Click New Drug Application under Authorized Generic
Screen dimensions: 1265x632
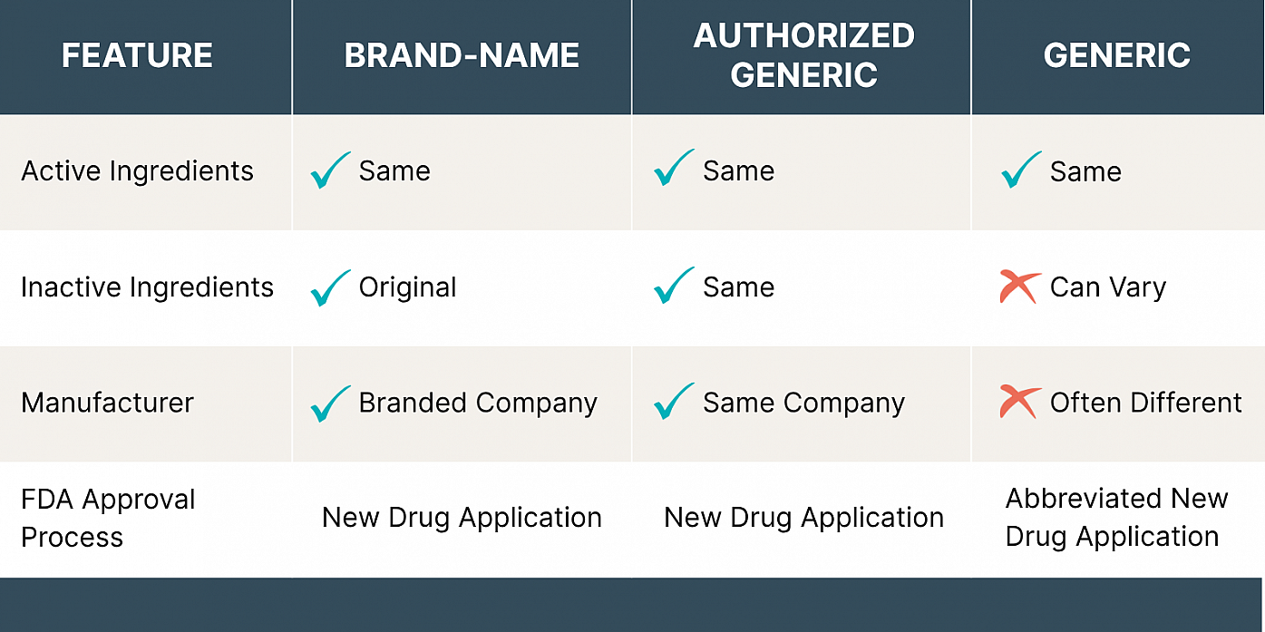coord(803,518)
